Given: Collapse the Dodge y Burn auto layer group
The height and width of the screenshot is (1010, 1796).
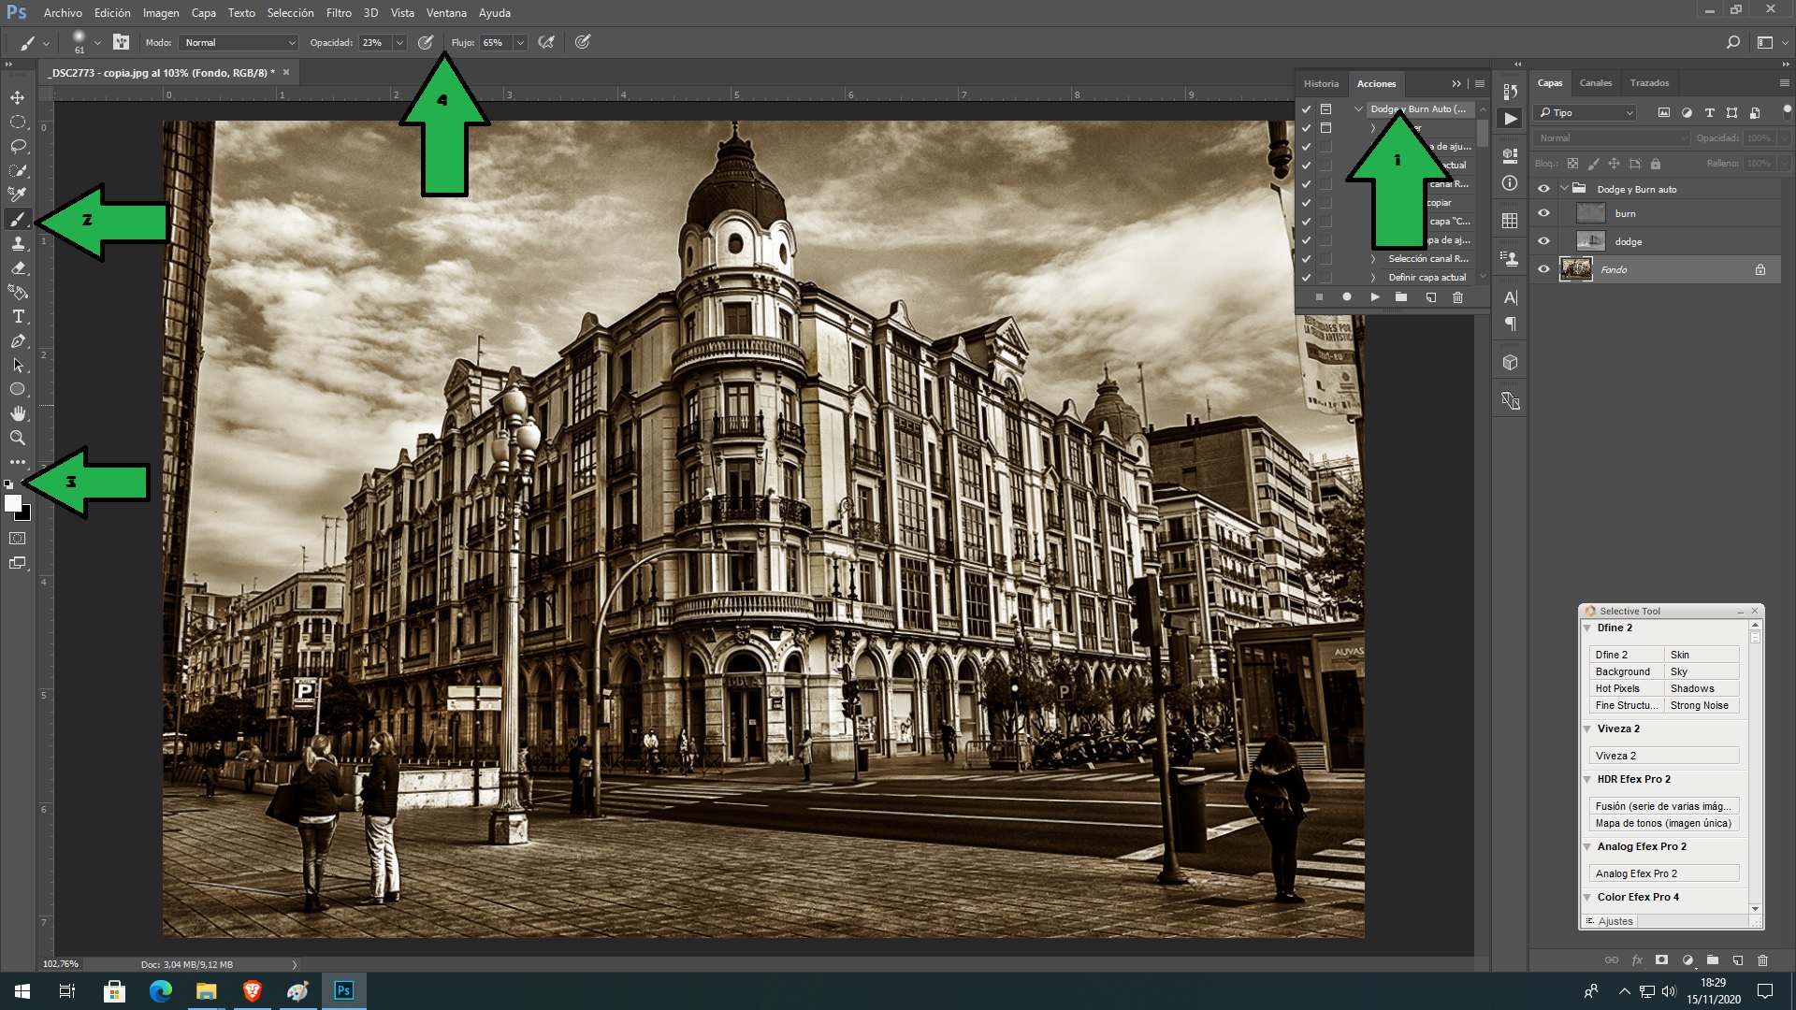Looking at the screenshot, I should (1564, 189).
